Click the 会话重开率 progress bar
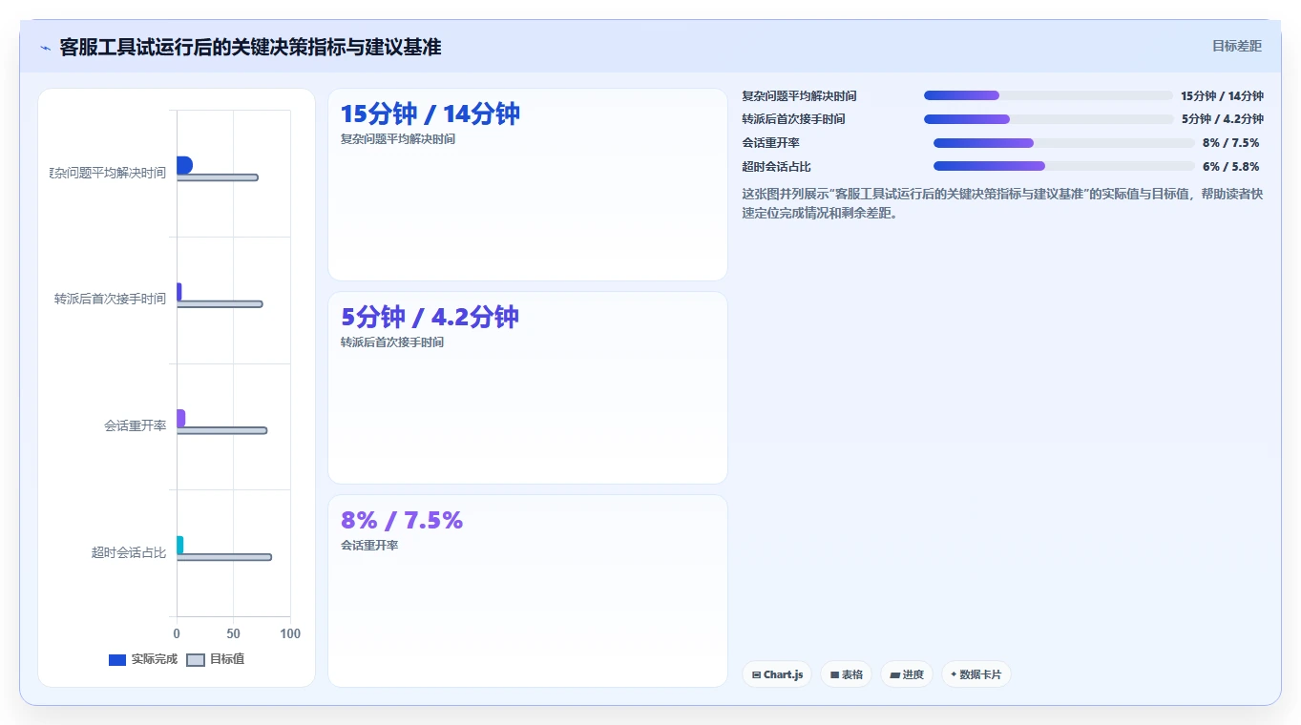The image size is (1301, 725). point(1064,143)
